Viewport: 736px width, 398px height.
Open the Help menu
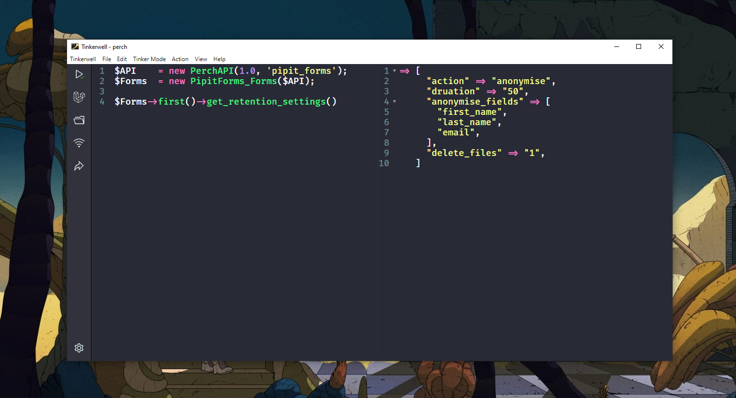(x=219, y=59)
